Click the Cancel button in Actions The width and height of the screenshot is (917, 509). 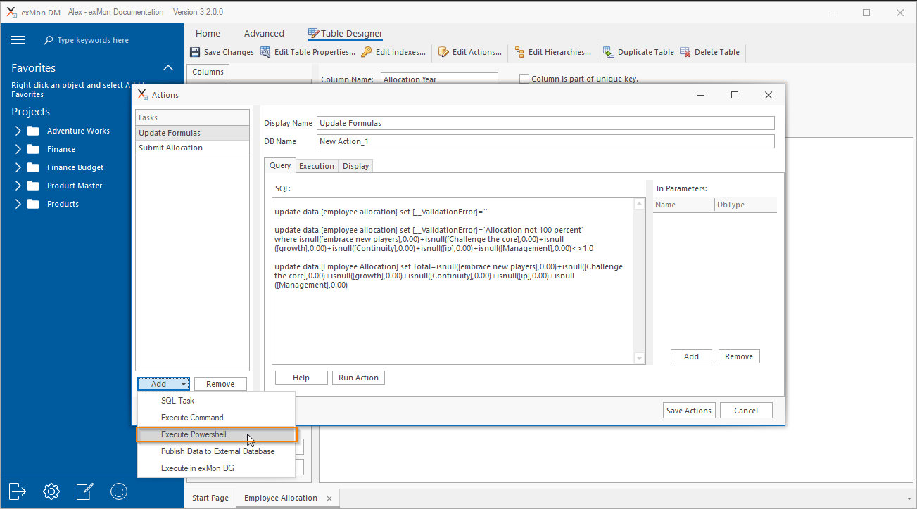pyautogui.click(x=746, y=411)
